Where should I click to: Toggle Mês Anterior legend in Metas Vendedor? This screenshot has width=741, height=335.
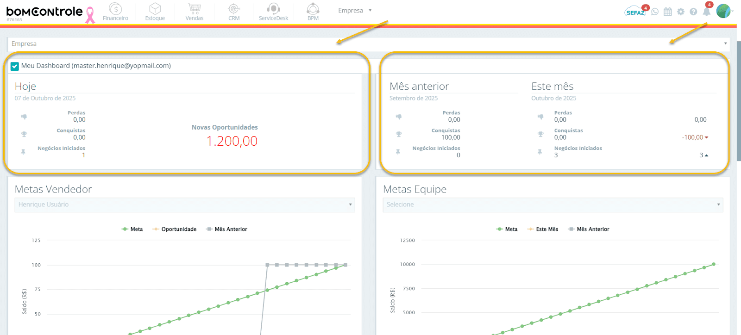[226, 229]
